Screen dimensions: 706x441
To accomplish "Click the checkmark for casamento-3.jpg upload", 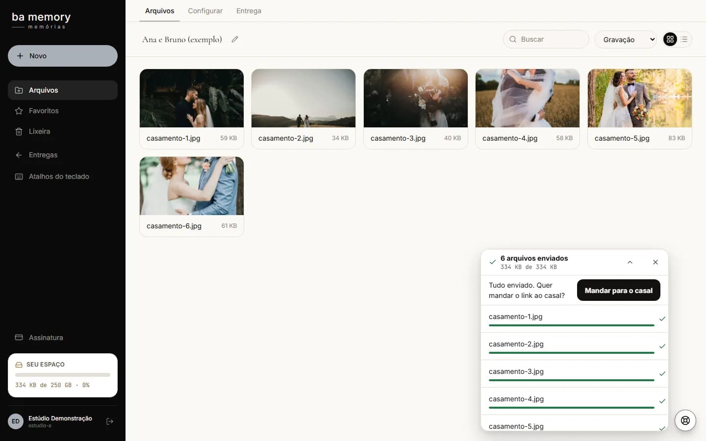I will (662, 374).
